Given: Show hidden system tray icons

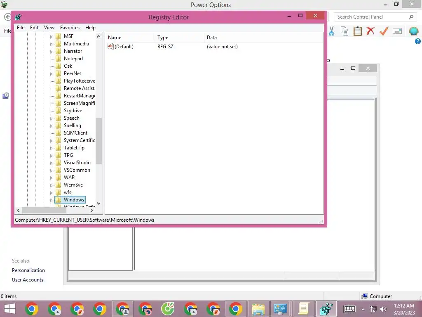Looking at the screenshot, I should (363, 309).
